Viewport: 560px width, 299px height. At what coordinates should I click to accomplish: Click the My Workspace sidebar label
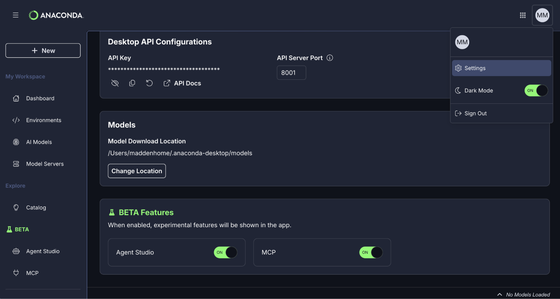25,77
